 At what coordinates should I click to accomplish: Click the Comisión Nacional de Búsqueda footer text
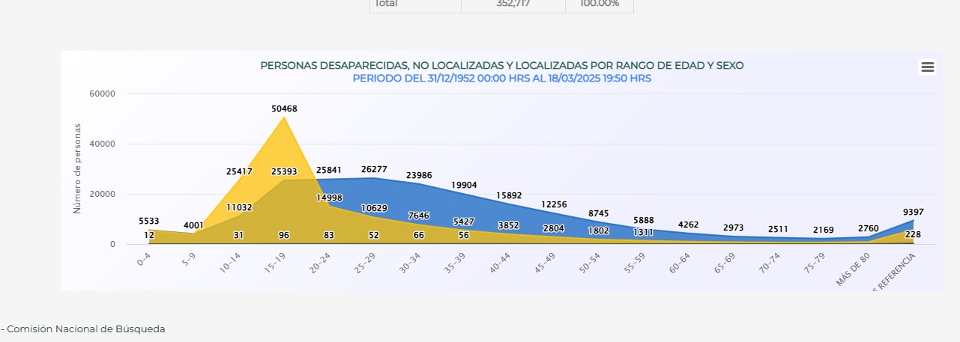[x=85, y=329]
